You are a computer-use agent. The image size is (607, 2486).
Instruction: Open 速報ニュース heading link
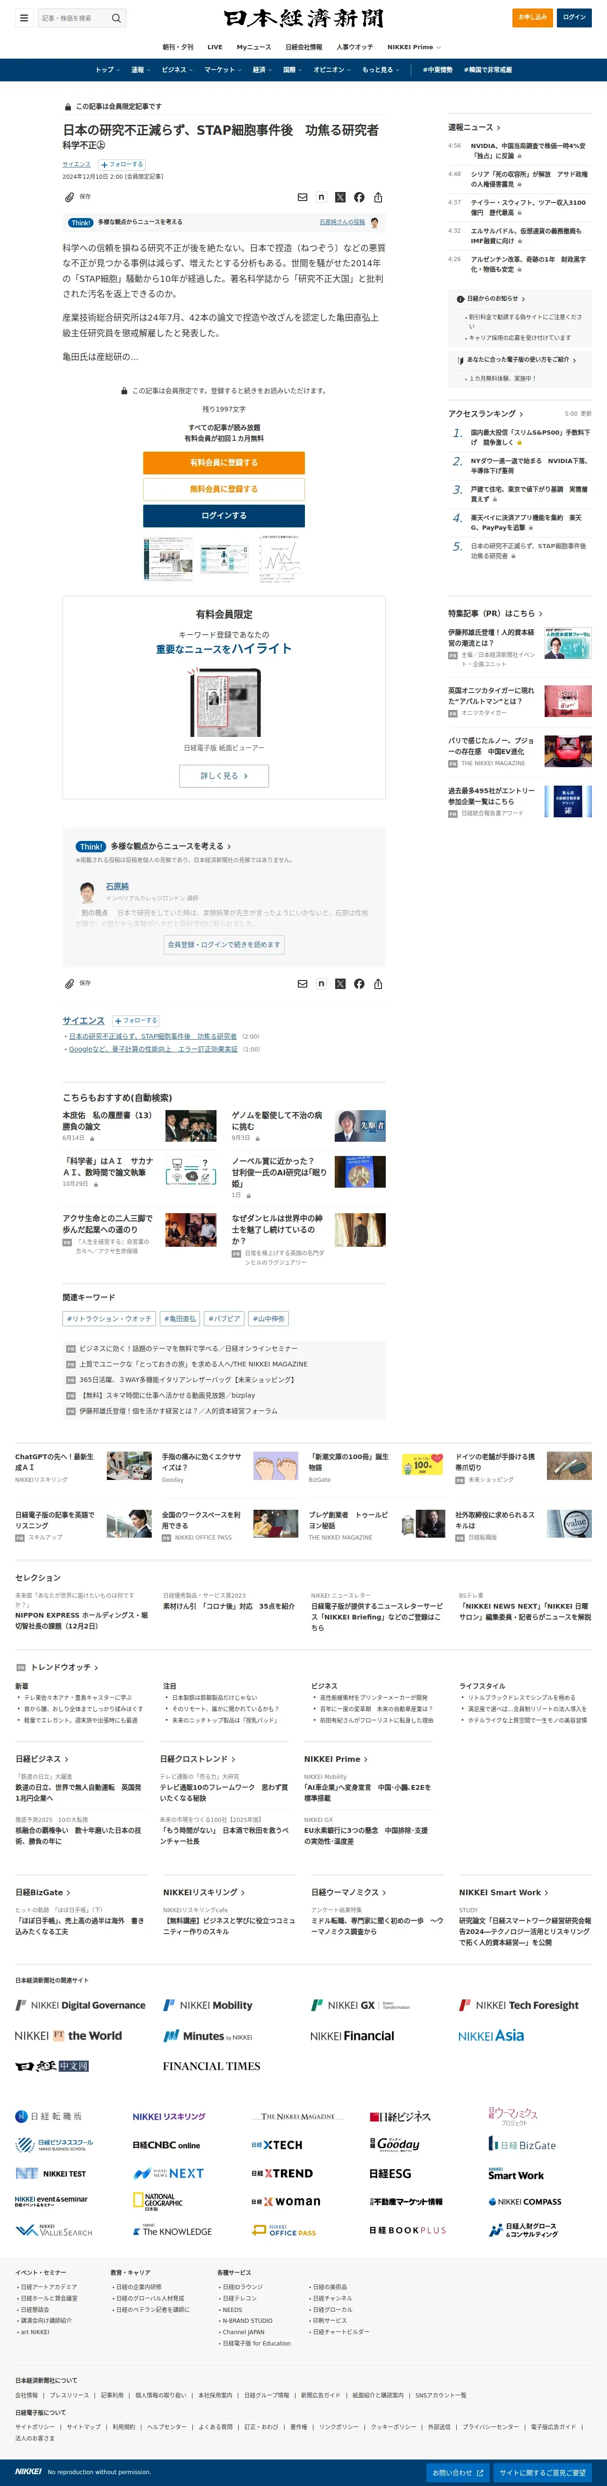point(474,127)
